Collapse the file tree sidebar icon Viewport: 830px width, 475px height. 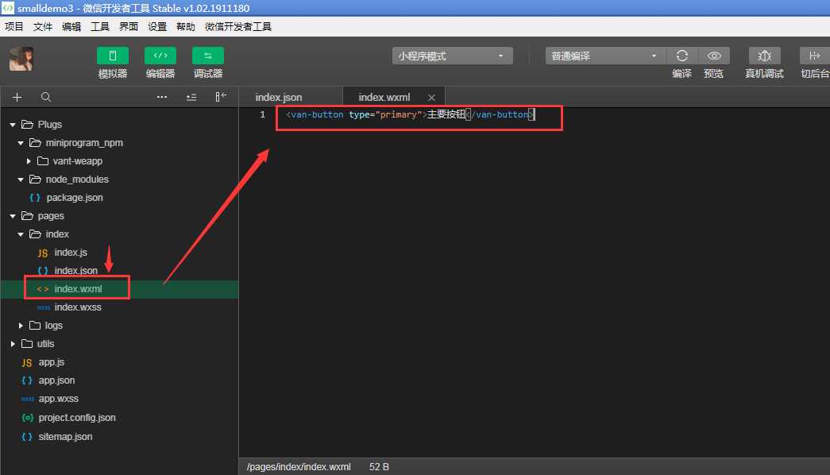[x=221, y=96]
